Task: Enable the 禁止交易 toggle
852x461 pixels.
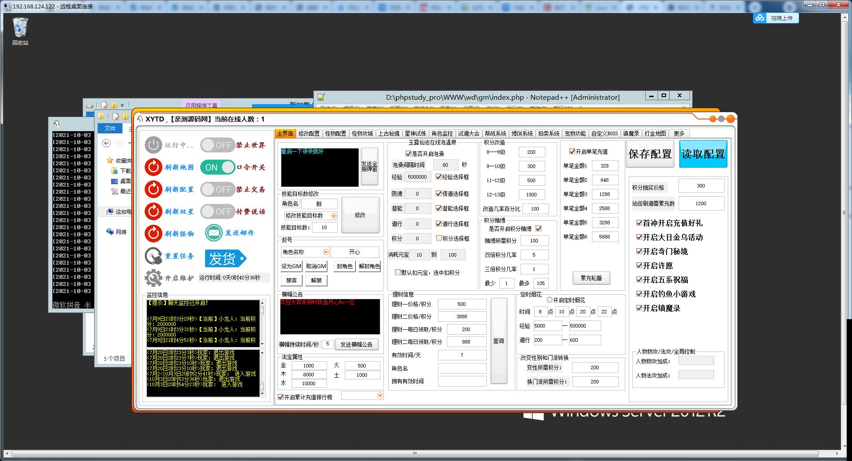Action: click(217, 189)
